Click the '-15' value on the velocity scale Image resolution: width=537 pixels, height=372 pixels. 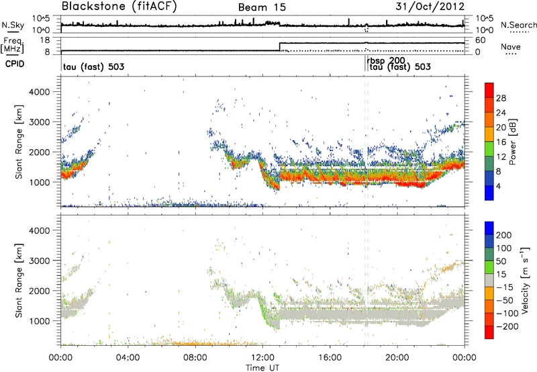tap(504, 287)
